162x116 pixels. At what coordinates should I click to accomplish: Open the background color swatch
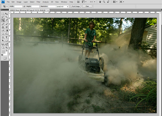coord(6,54)
